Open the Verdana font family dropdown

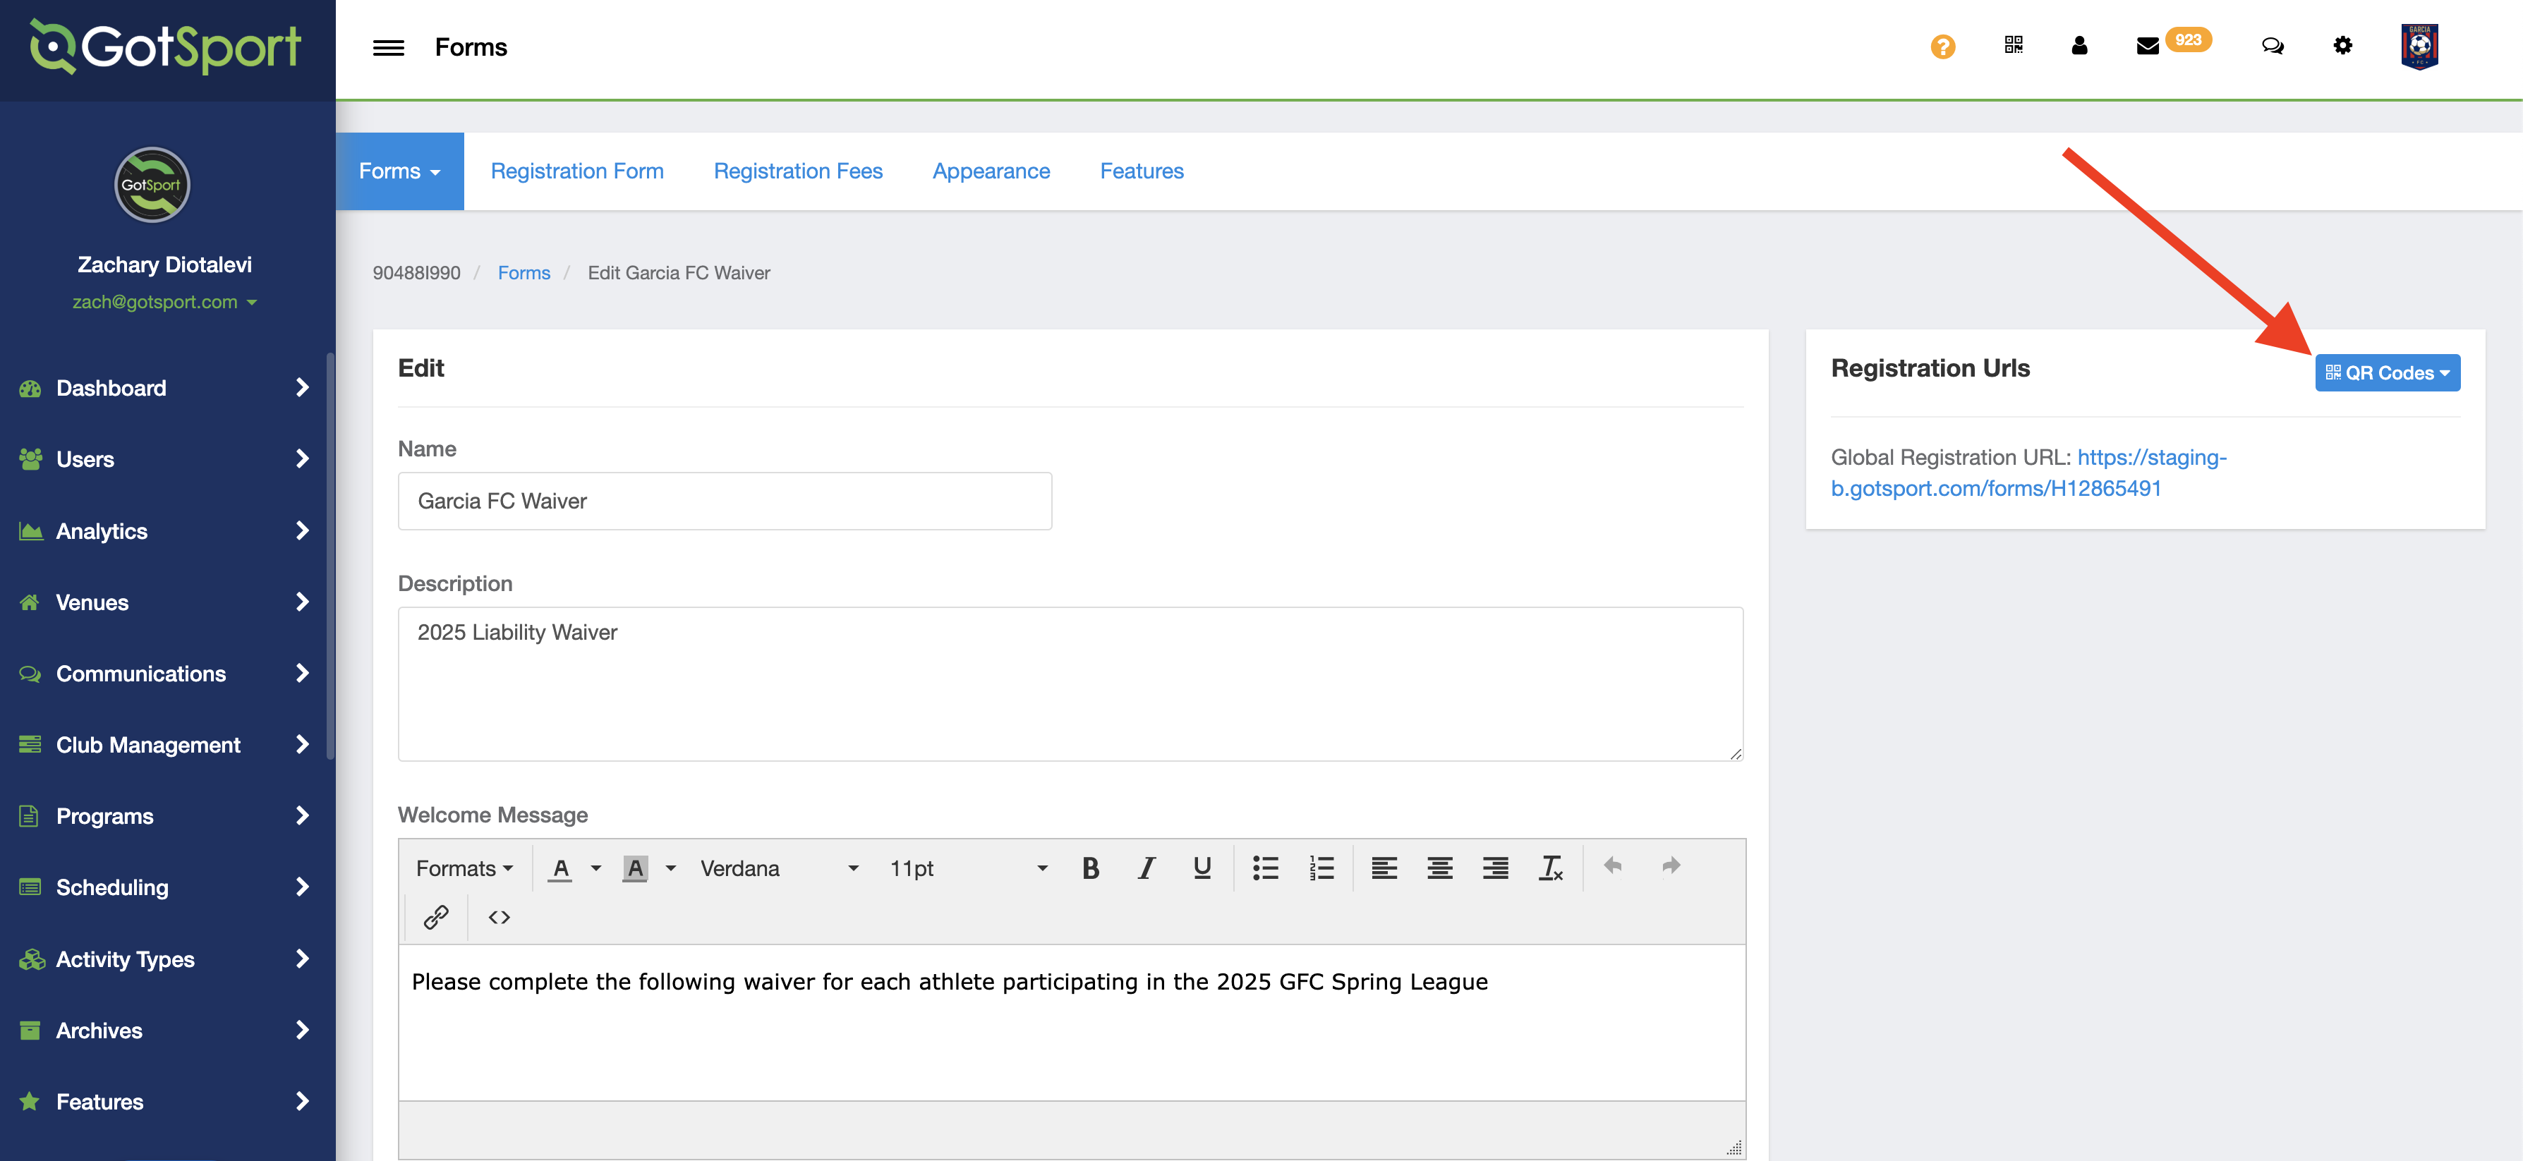pos(779,868)
